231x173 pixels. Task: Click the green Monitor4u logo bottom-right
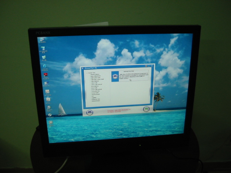pos(146,109)
